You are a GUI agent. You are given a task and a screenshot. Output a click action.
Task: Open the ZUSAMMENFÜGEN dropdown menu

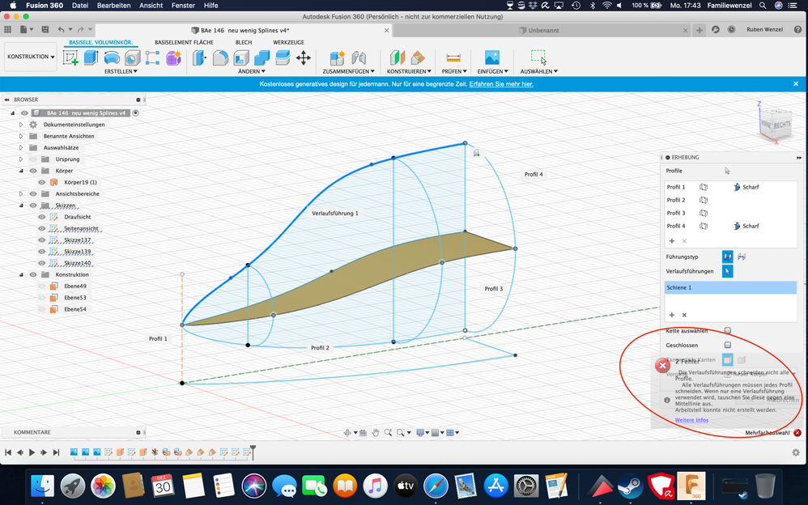click(348, 72)
